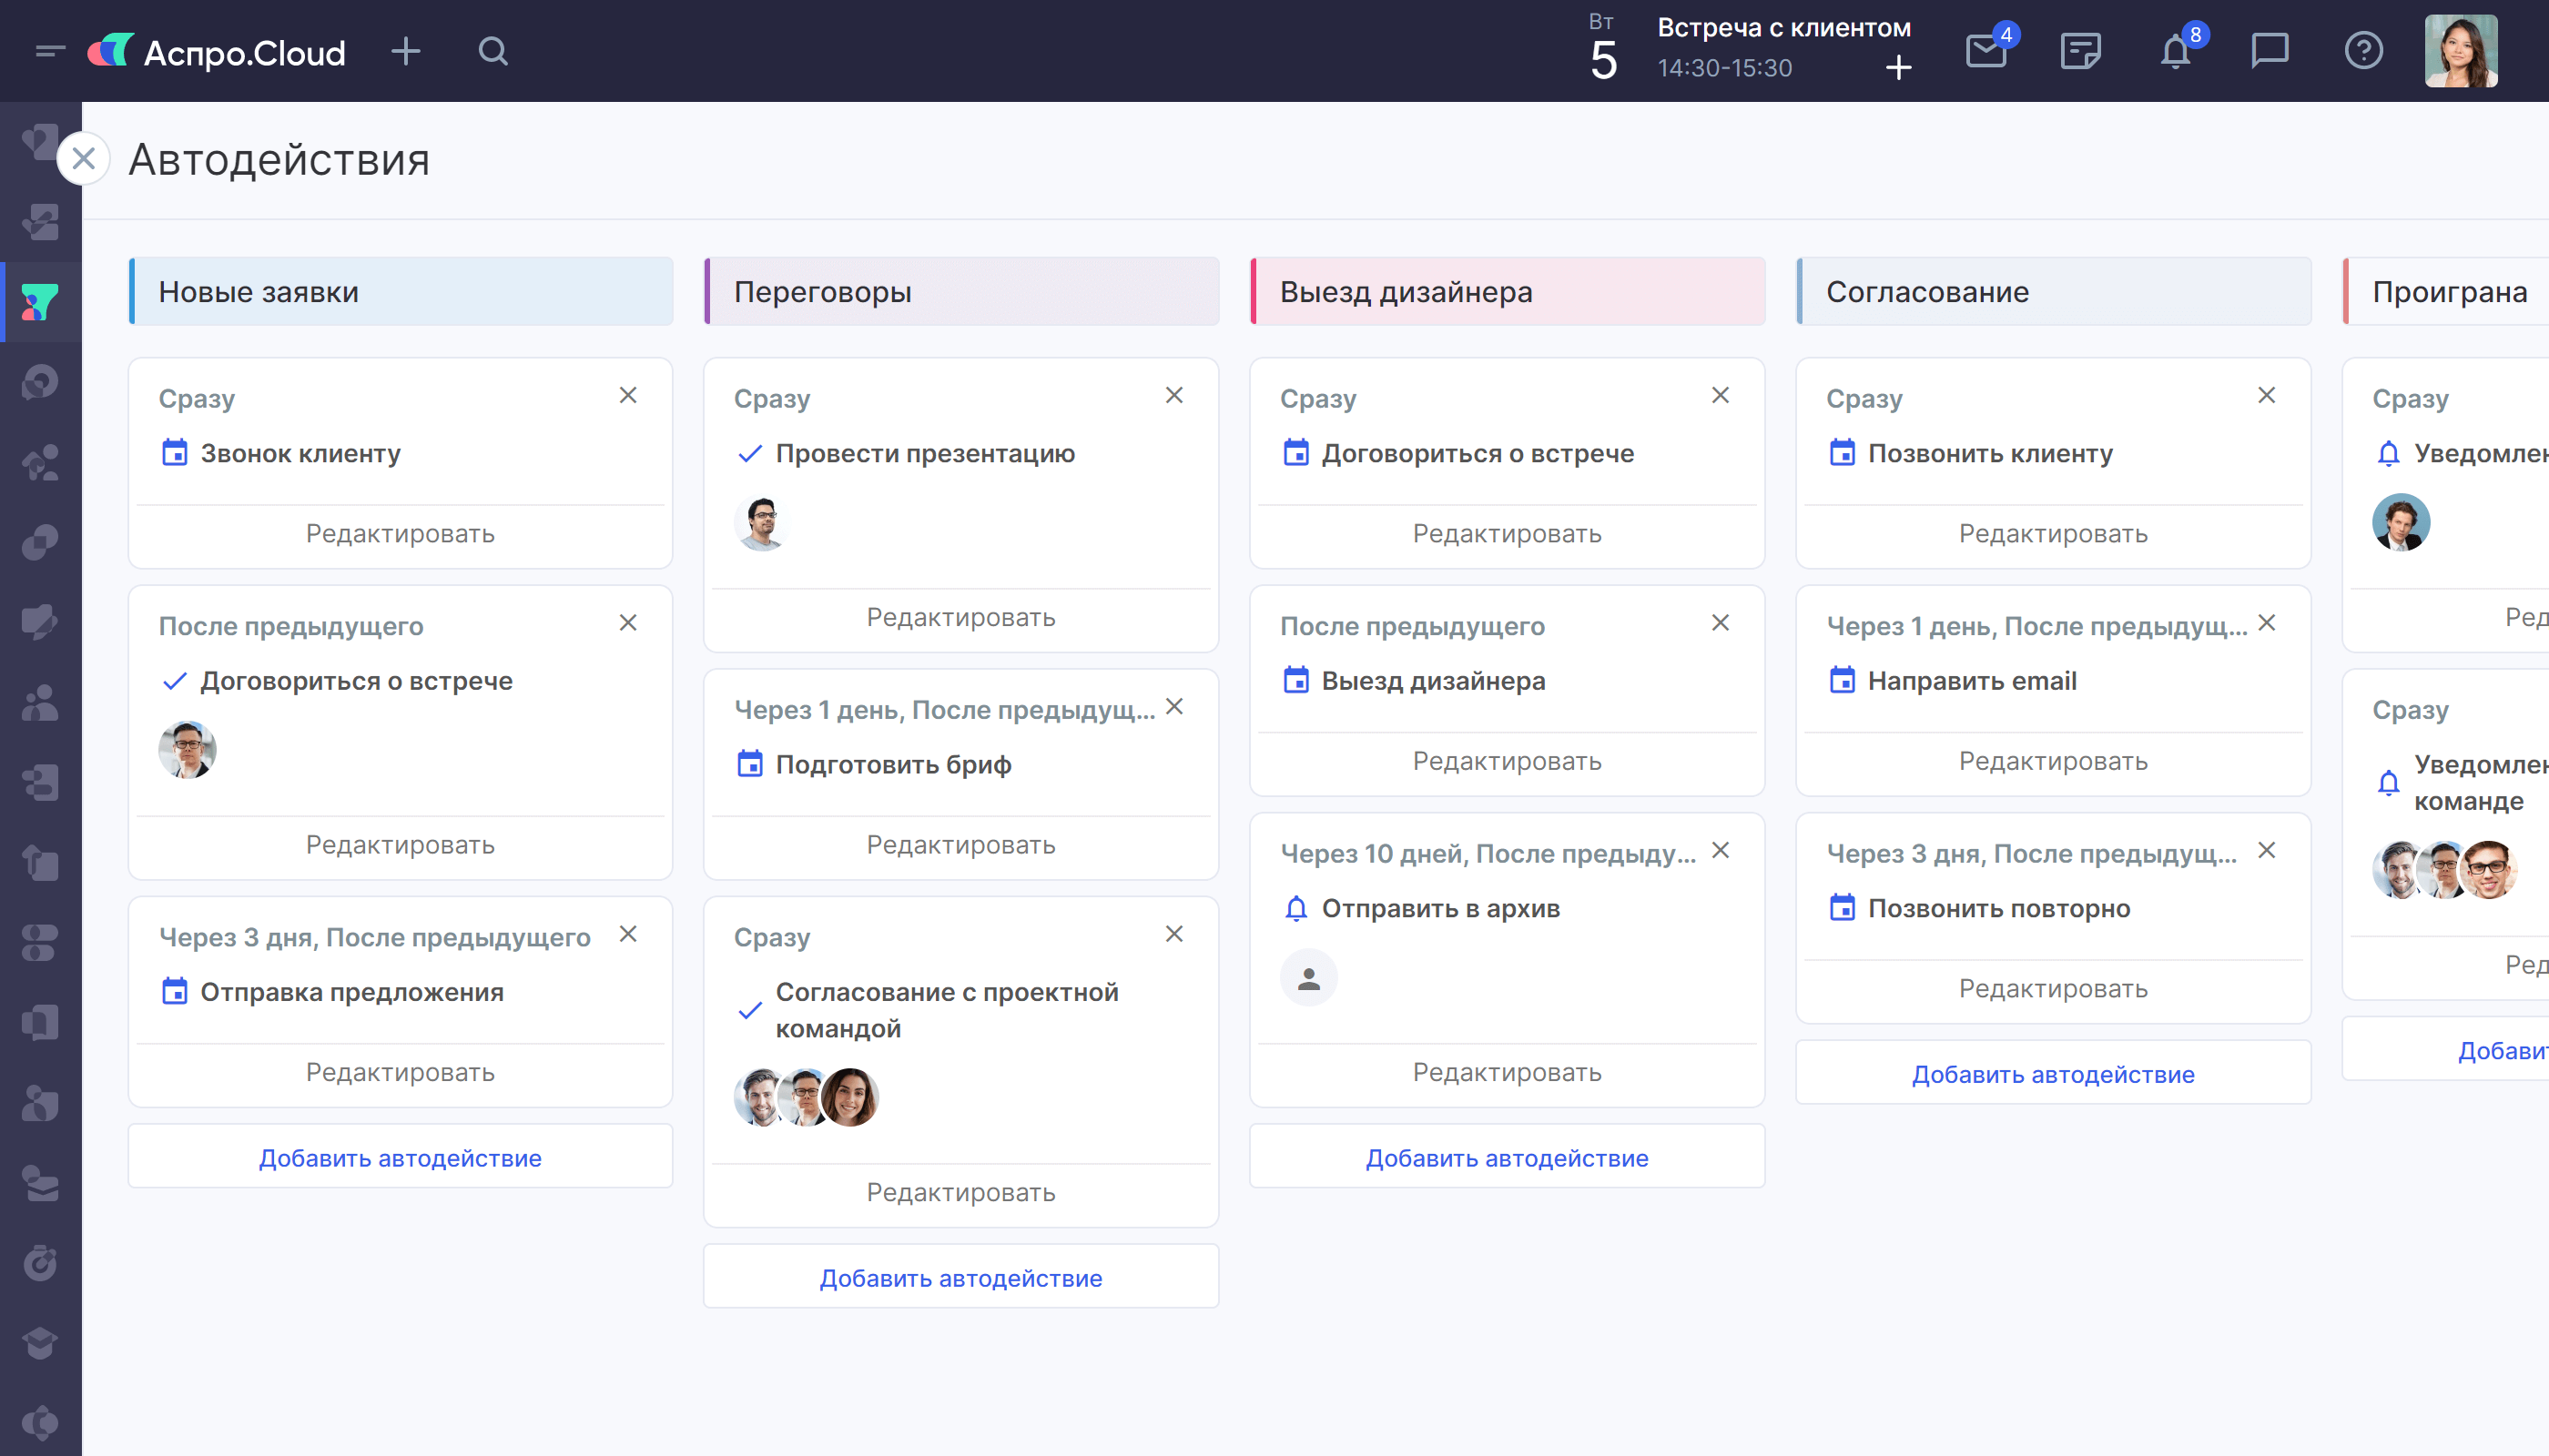Click the quick create plus icon
This screenshot has width=2549, height=1456.
(405, 51)
